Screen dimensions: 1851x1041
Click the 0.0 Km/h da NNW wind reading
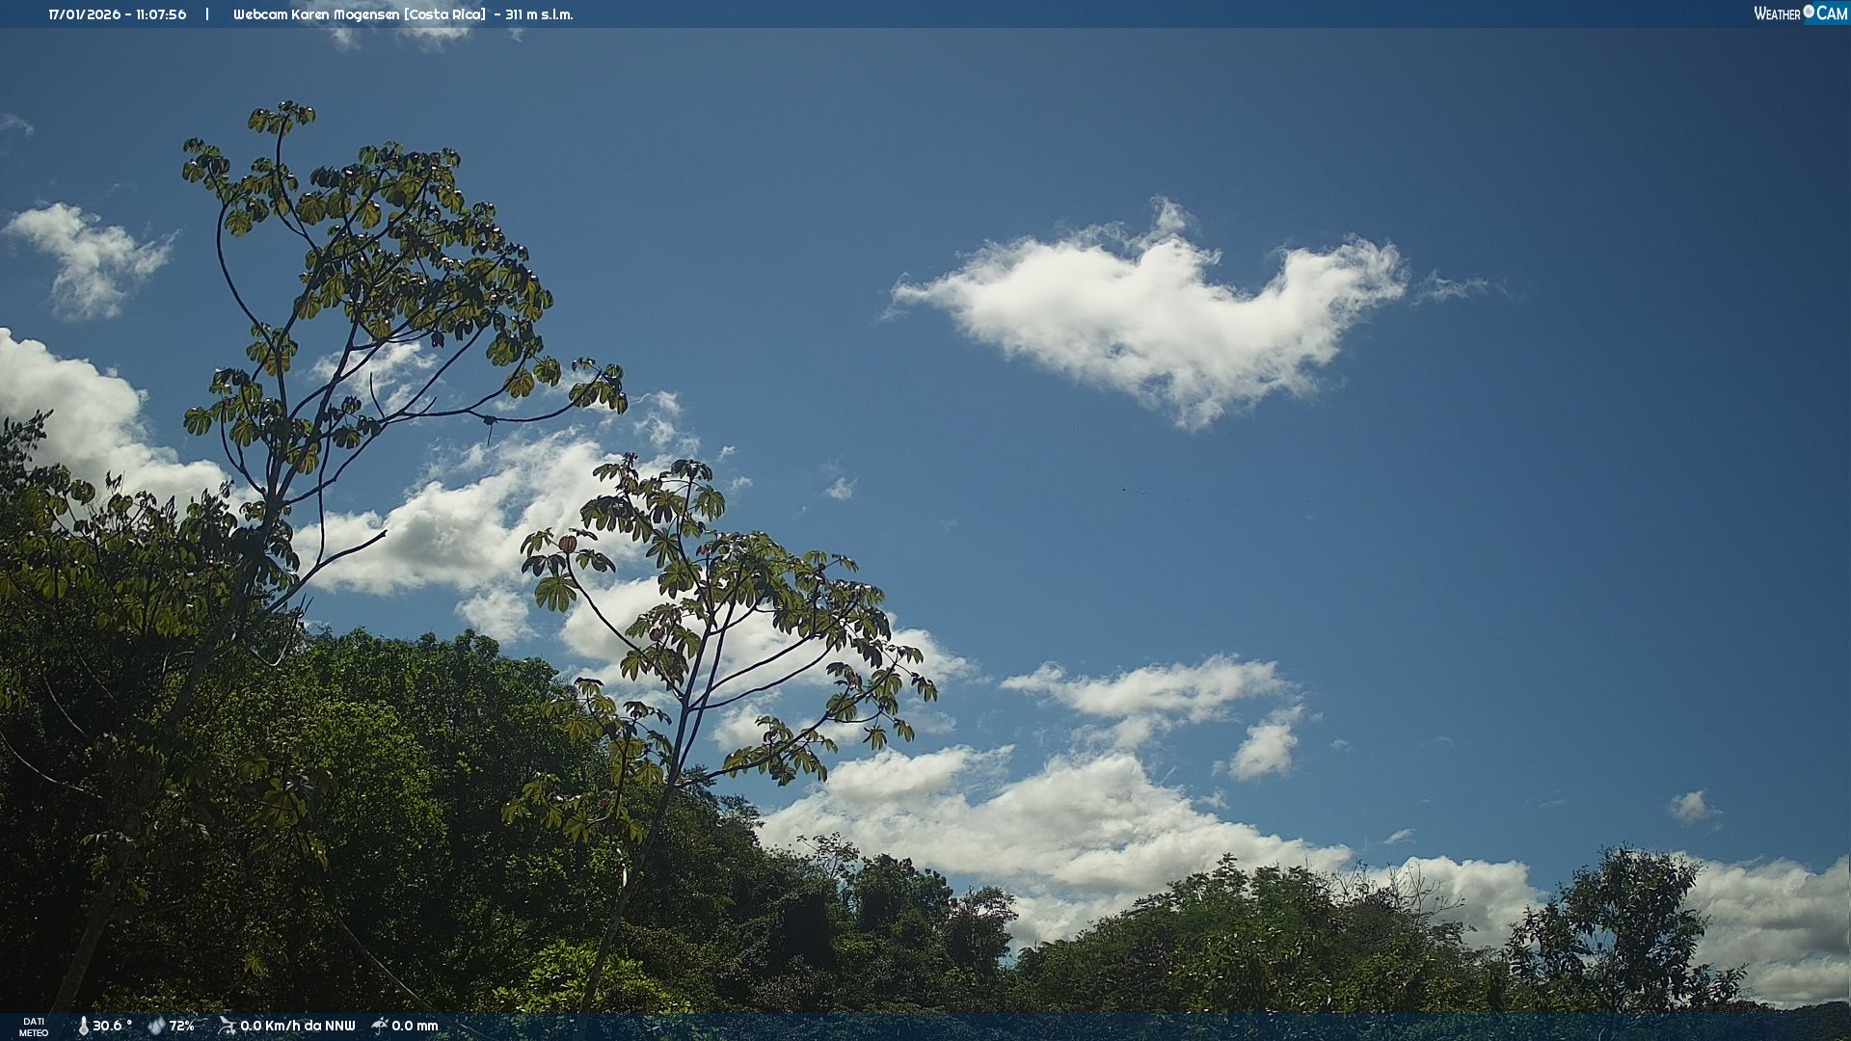297,1026
